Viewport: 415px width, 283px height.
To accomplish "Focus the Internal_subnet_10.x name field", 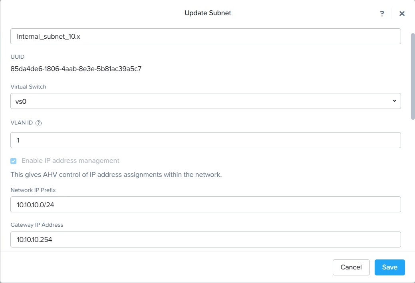I will [206, 36].
